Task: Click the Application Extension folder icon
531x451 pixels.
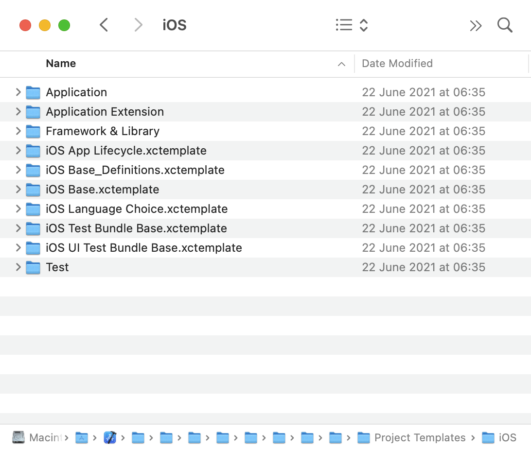Action: [x=33, y=112]
